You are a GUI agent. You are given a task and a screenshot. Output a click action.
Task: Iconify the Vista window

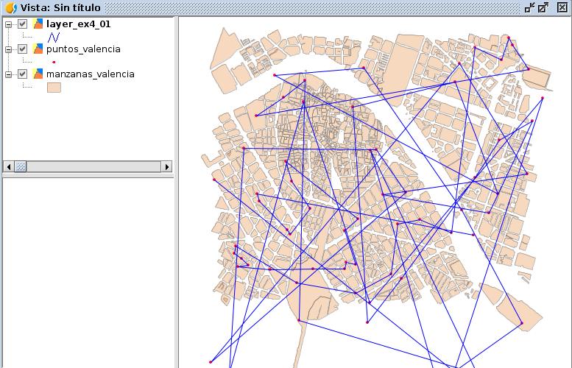tap(529, 7)
